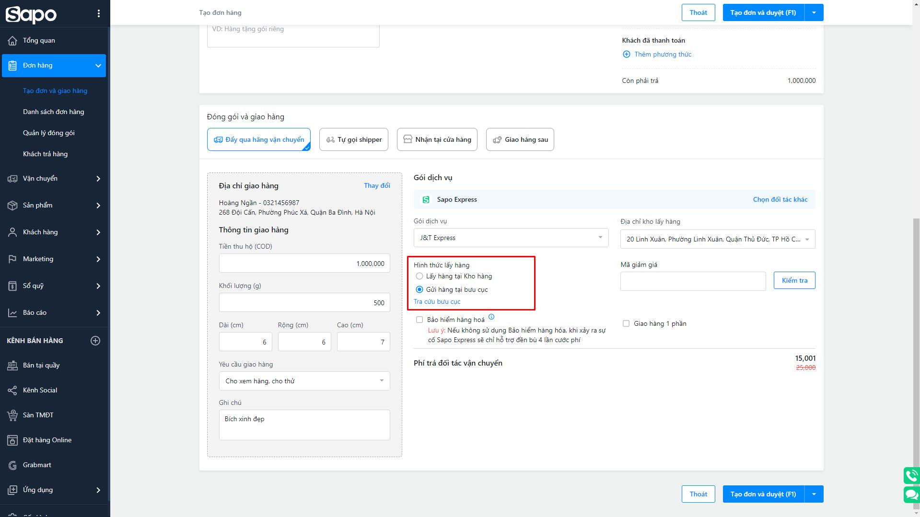920x517 pixels.
Task: Click the Thay đổi address link
Action: (x=377, y=185)
